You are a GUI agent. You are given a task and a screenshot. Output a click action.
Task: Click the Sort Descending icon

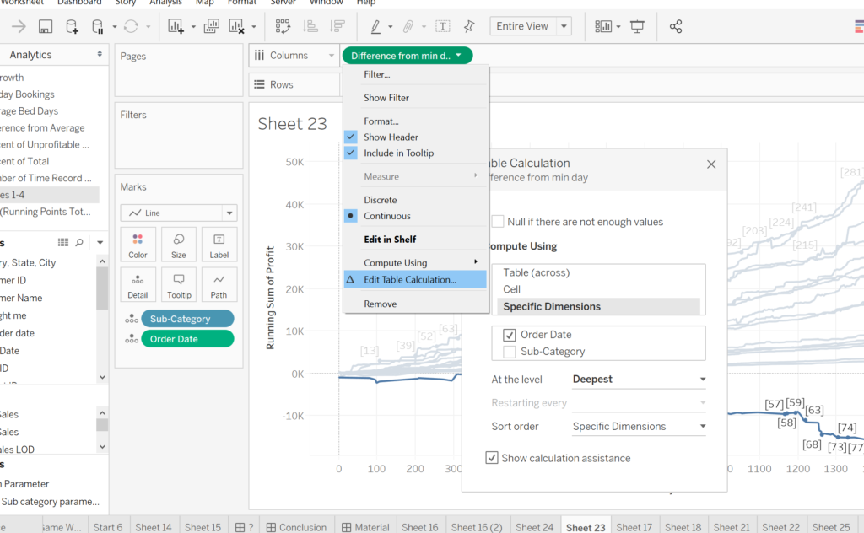click(337, 26)
